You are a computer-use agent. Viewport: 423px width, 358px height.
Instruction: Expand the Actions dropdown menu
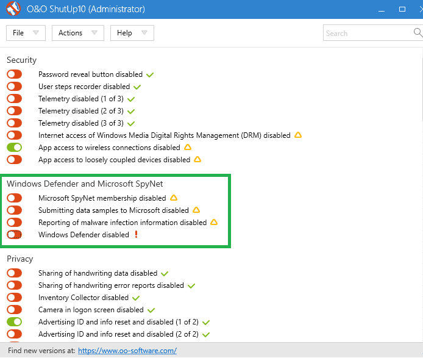(x=77, y=33)
